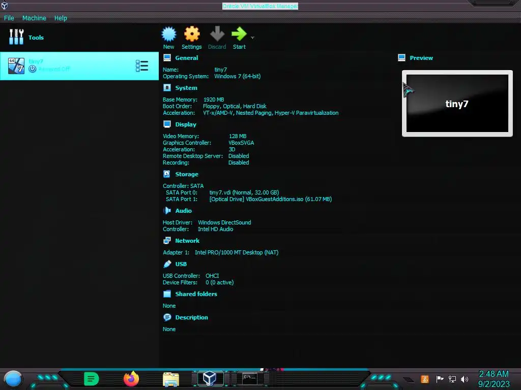Image resolution: width=521 pixels, height=390 pixels.
Task: Click the Intel PRO/1000 MT Desktop adapter text
Action: click(x=237, y=252)
